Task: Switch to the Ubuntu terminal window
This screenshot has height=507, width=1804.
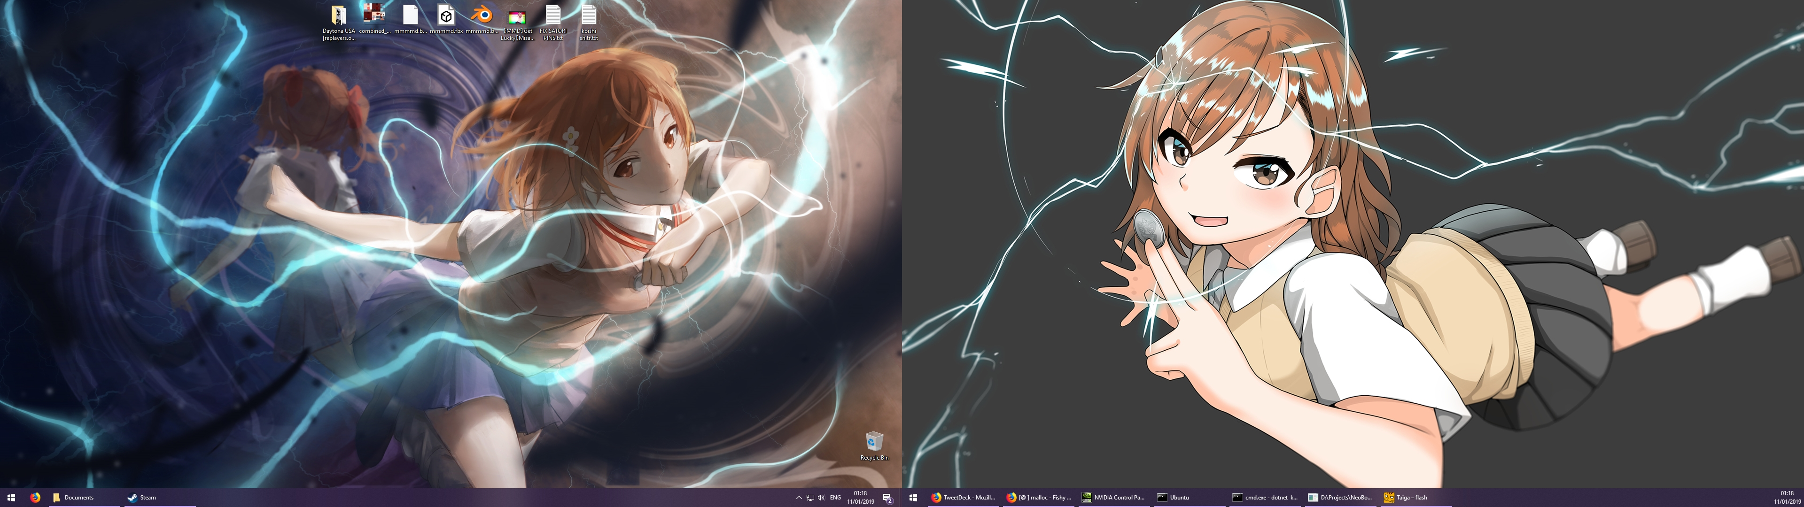Action: (x=1190, y=498)
